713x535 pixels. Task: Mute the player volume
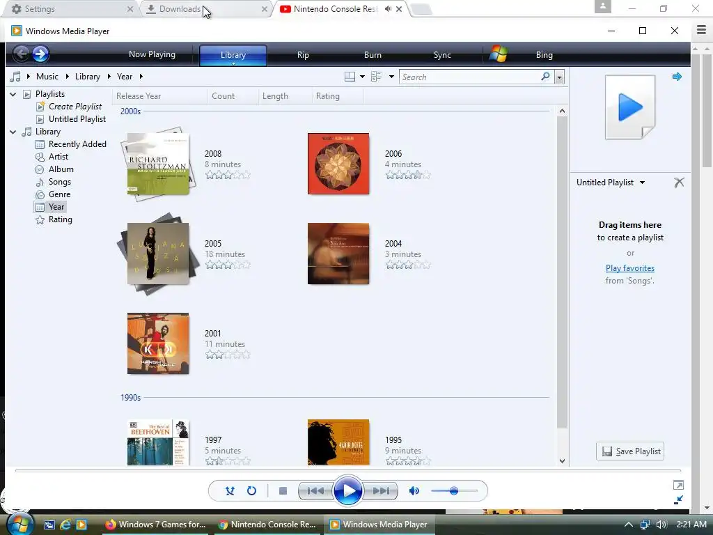pyautogui.click(x=414, y=490)
